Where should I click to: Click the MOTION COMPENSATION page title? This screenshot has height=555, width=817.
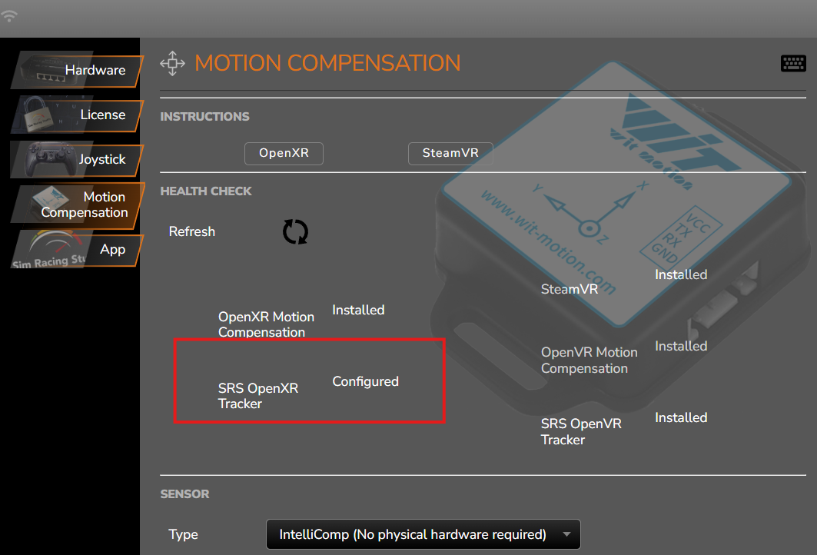coord(327,63)
